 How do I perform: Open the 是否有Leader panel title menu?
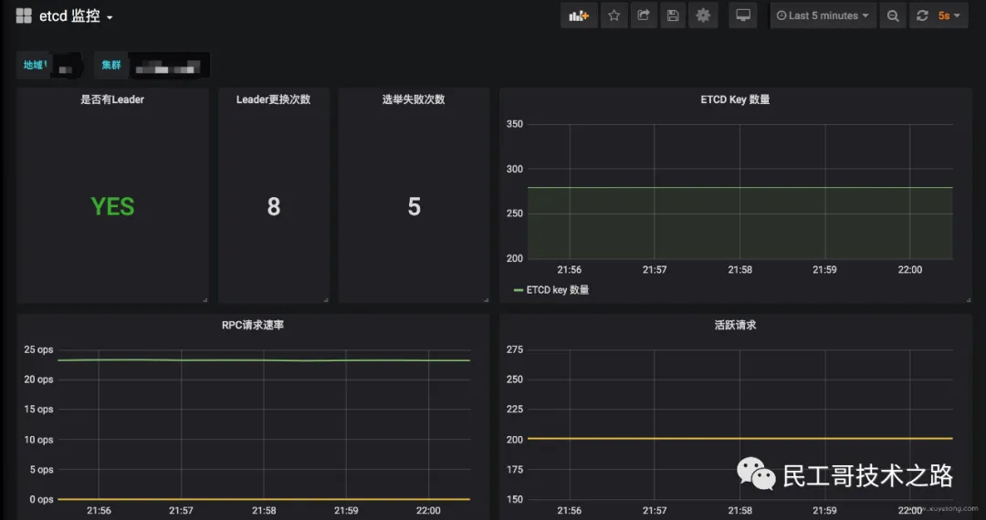pos(112,99)
